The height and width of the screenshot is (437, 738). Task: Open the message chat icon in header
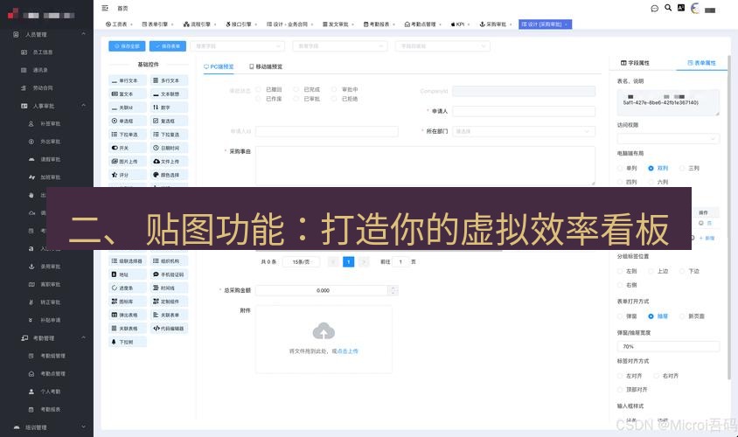[654, 9]
